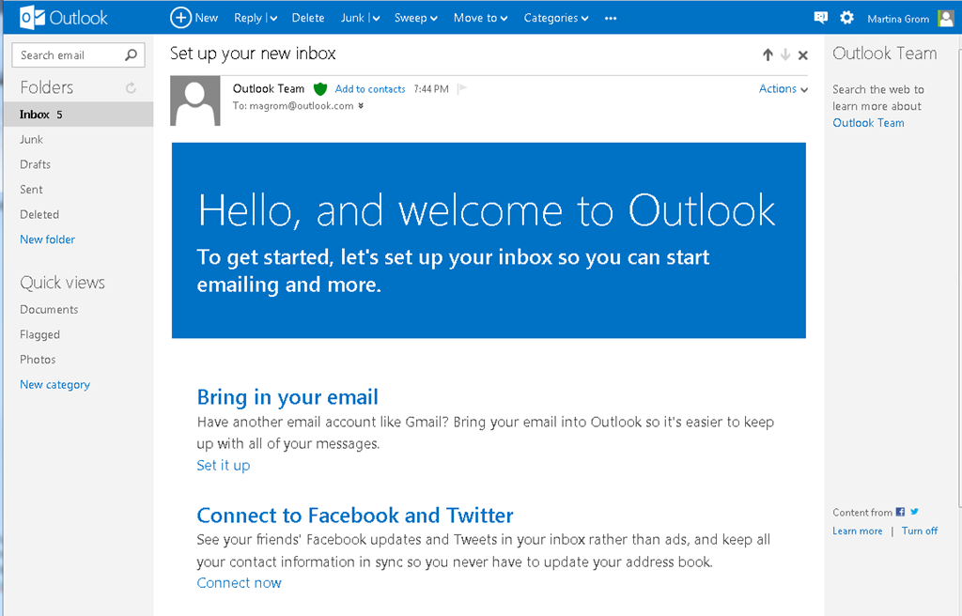Click the green trusted sender shield
962x616 pixels.
coord(319,89)
